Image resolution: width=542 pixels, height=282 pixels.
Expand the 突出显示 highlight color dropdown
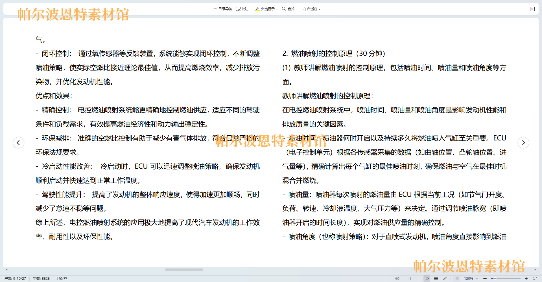point(277,9)
